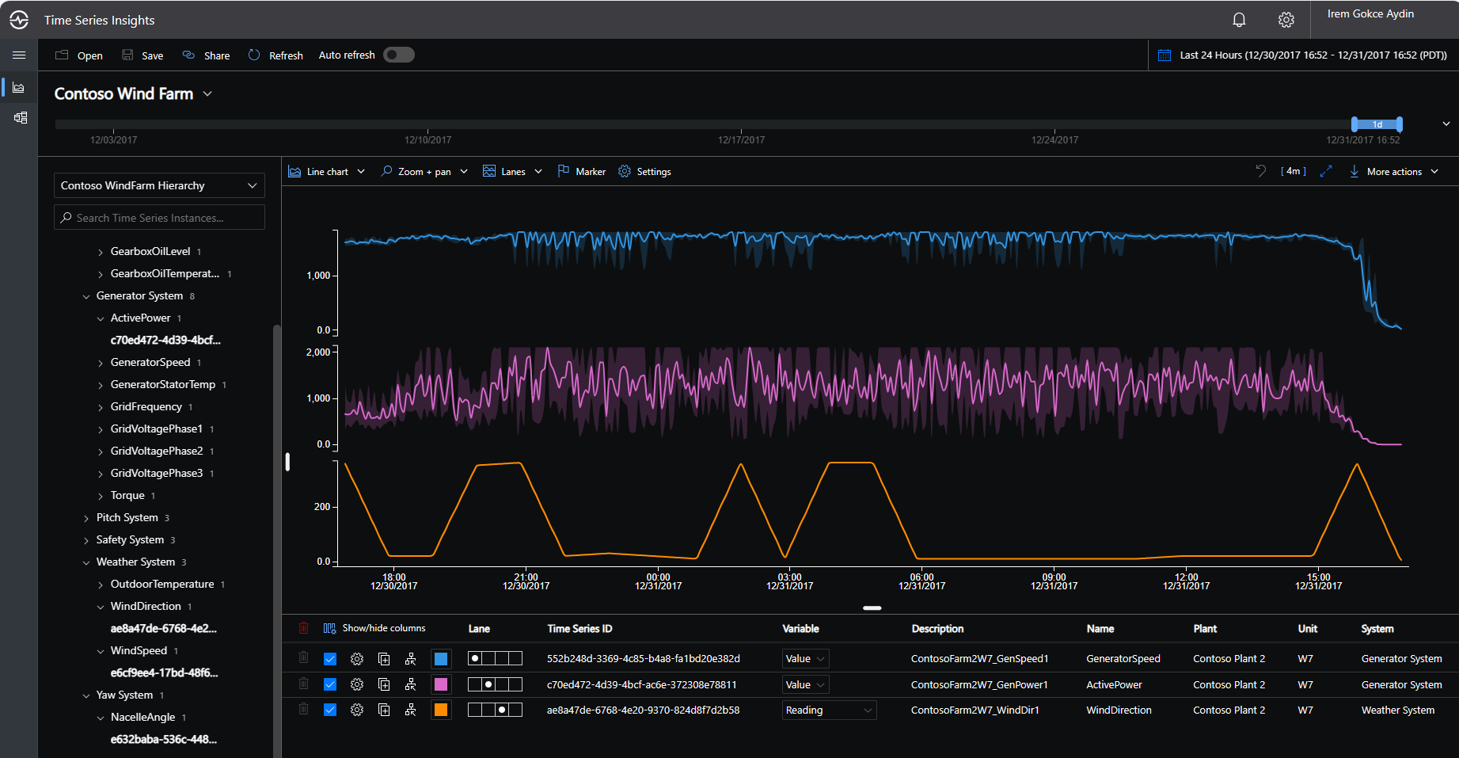Open the gear settings in the header
Image resolution: width=1459 pixels, height=758 pixels.
[1286, 20]
